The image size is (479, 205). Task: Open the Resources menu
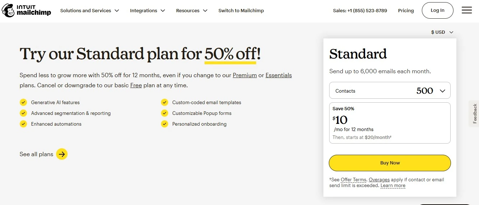tap(192, 11)
